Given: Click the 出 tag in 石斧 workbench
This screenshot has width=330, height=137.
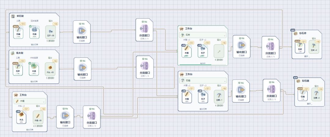Looking at the screenshot, I should coord(224,43).
